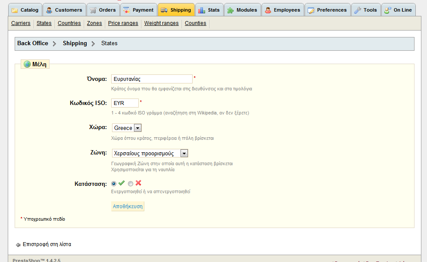Click the Orders shopping cart icon
Screen dimensions: 427x262
[93, 10]
